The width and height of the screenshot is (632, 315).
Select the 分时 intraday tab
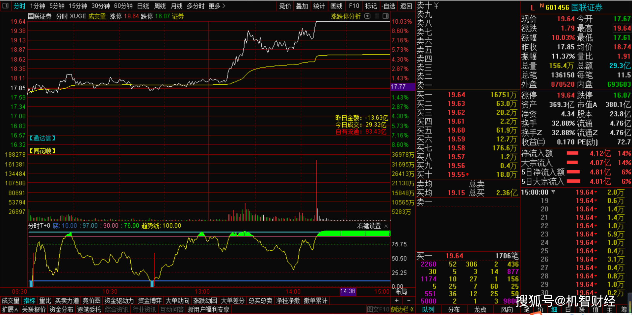[x=19, y=6]
